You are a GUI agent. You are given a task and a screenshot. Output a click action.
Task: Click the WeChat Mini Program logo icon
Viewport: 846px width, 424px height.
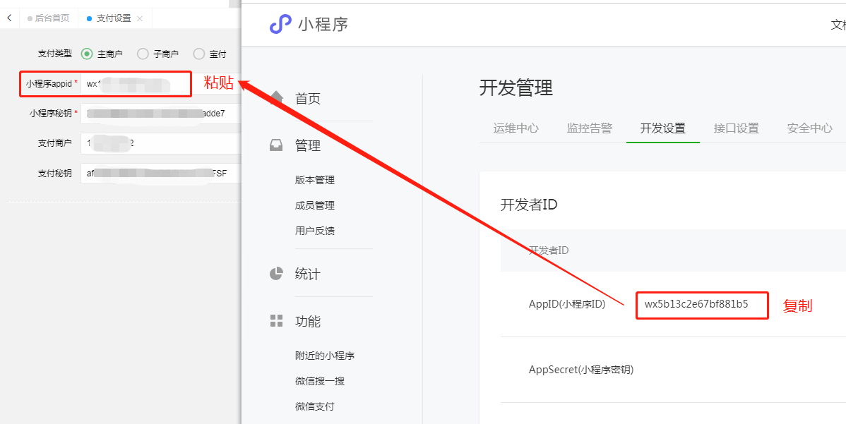(x=280, y=24)
